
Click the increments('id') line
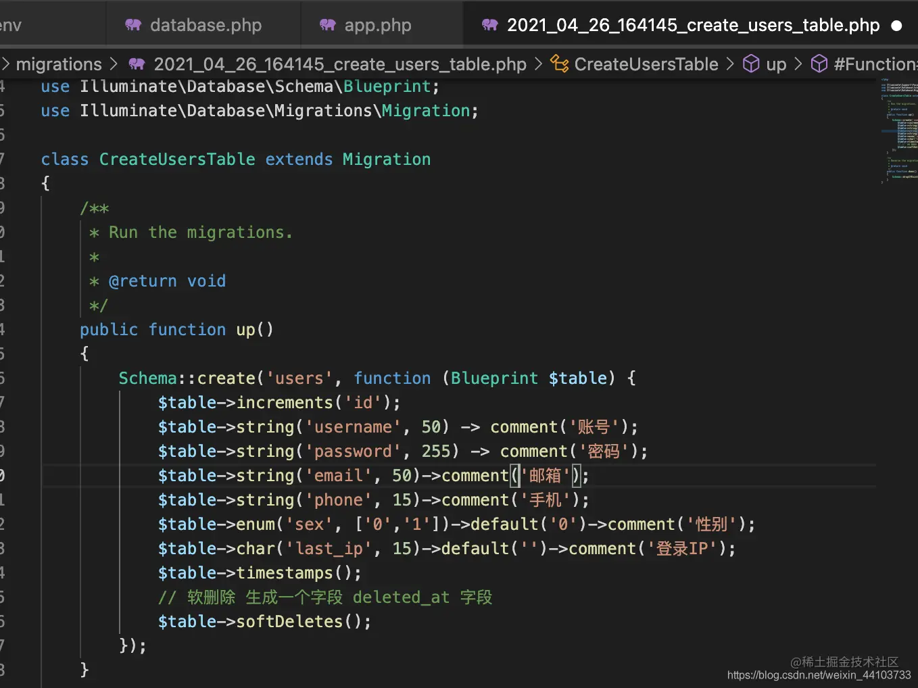click(x=279, y=403)
